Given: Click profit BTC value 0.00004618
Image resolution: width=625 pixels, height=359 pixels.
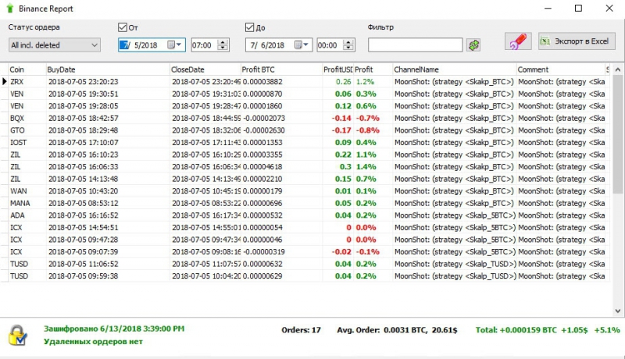Looking at the screenshot, I should point(262,167).
